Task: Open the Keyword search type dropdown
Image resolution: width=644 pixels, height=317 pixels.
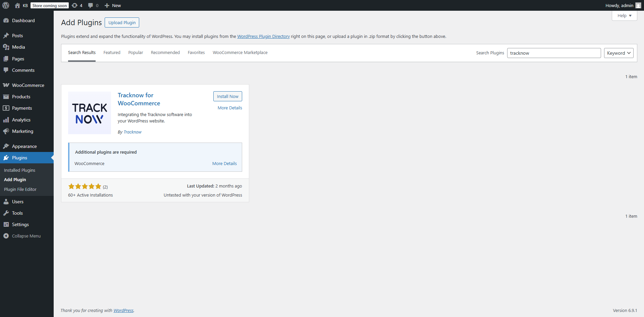Action: point(619,53)
